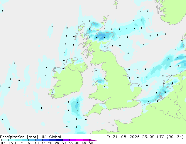The height and width of the screenshot is (144, 186).
Task: Click the legend label '15'
Action: click(43, 143)
